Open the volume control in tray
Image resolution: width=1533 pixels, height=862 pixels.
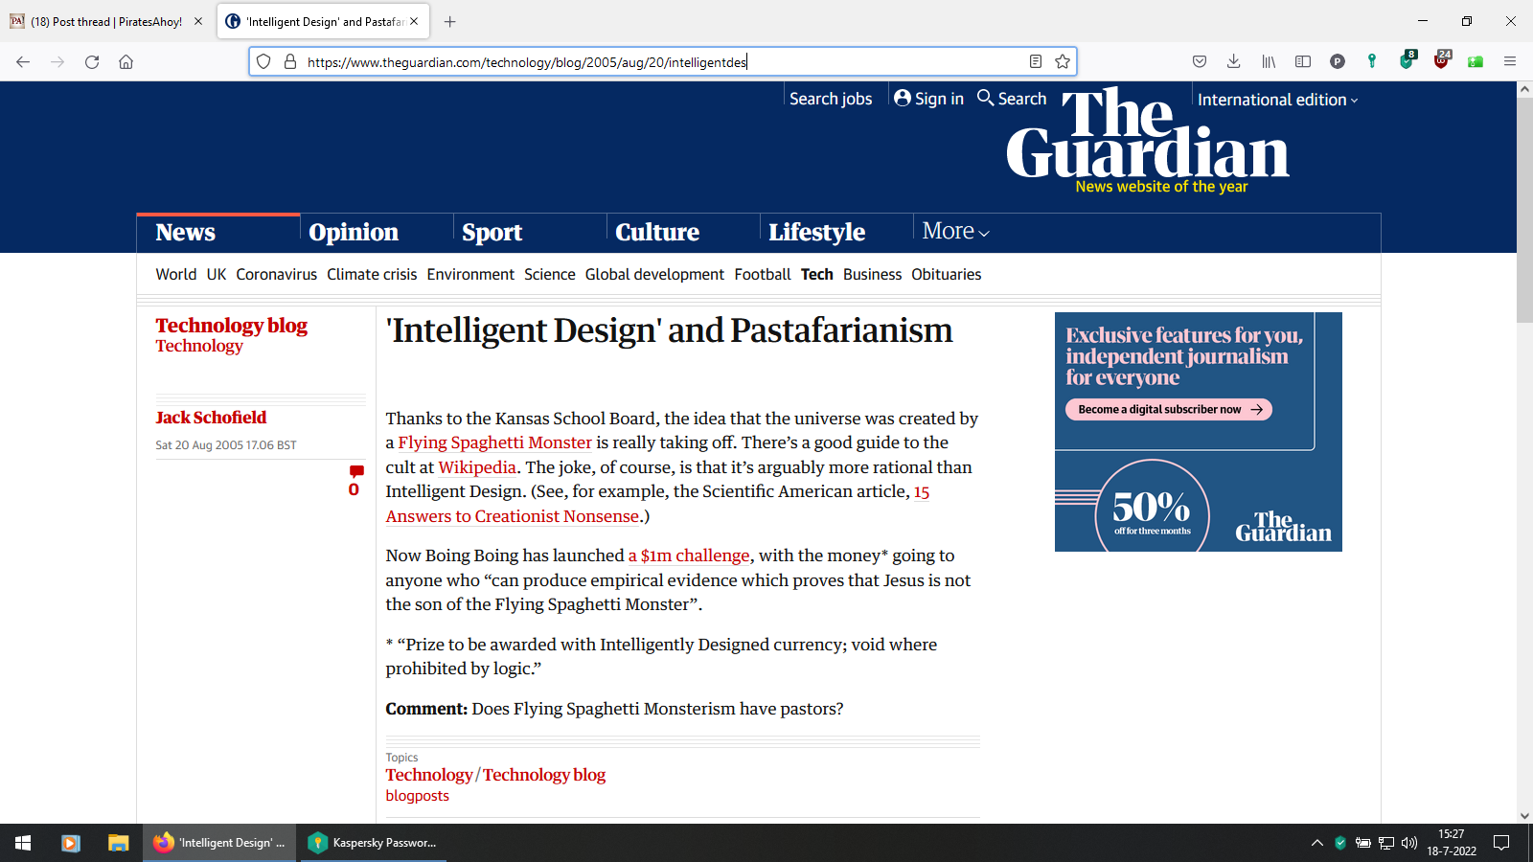coord(1408,843)
